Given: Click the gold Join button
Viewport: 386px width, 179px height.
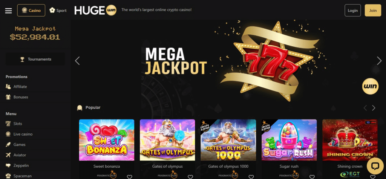Looking at the screenshot, I should 373,10.
